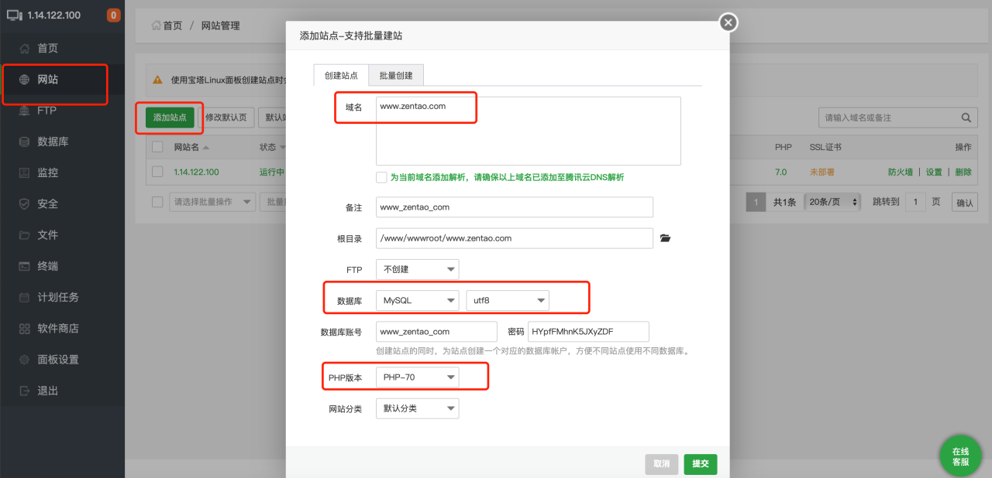Switch to the 批量创建 tab

click(396, 76)
